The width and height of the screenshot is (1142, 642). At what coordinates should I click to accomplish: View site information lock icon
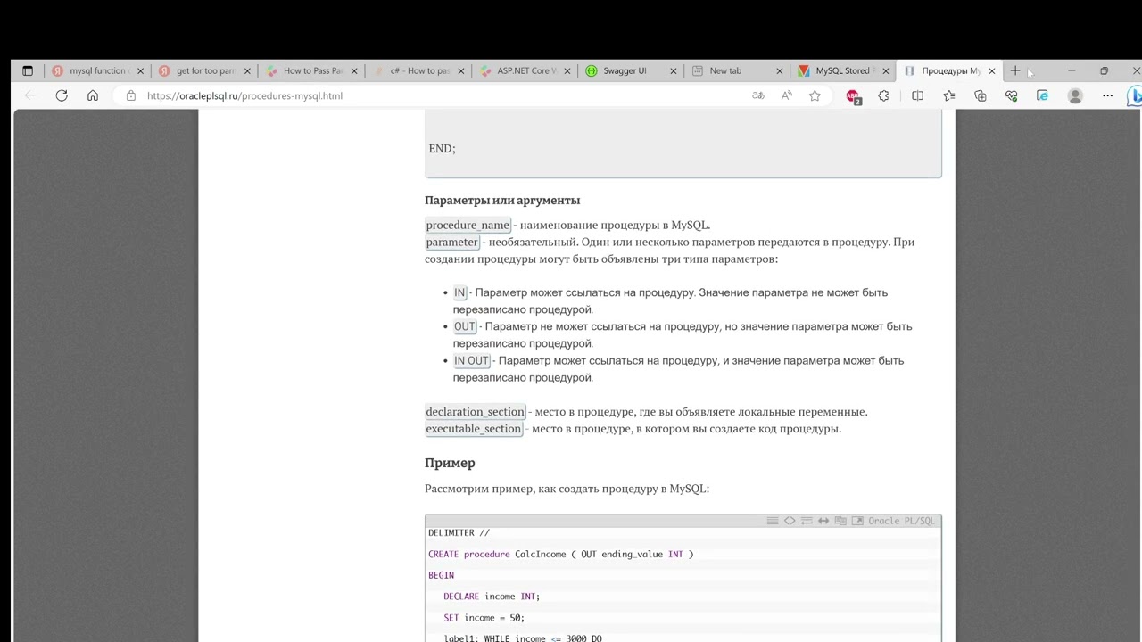point(131,95)
